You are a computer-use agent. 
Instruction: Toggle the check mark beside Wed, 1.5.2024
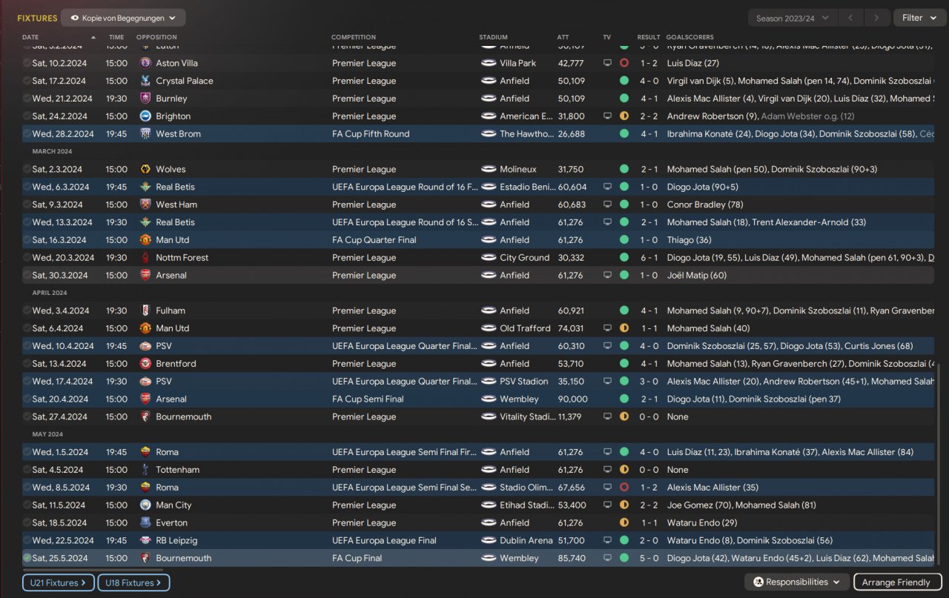coord(27,452)
